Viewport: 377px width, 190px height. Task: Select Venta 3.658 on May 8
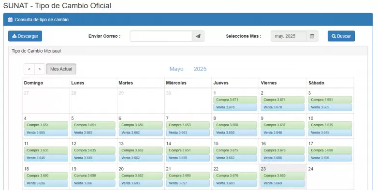235,132
